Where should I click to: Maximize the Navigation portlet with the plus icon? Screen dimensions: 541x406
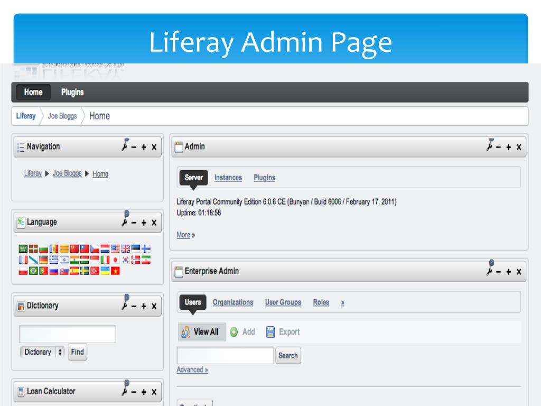tap(144, 147)
